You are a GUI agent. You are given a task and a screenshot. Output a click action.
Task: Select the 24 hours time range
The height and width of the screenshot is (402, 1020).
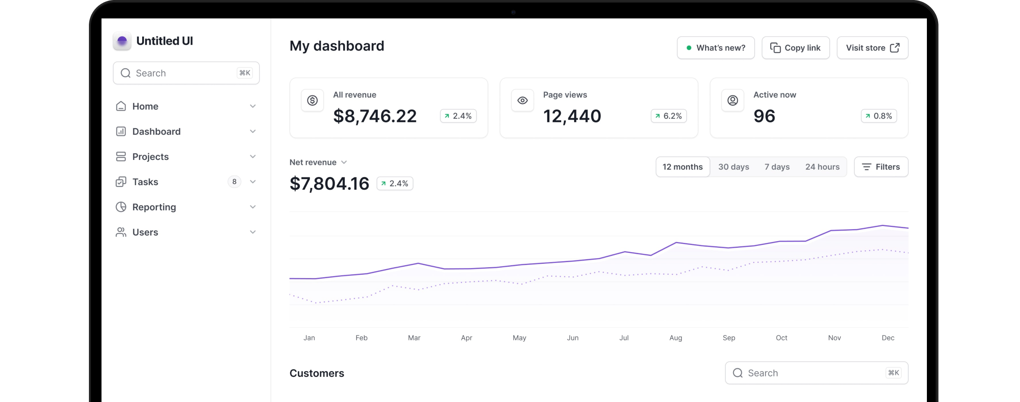(x=822, y=167)
